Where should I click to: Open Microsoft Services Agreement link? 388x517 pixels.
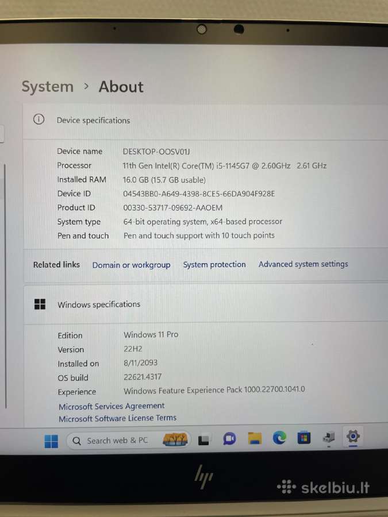[112, 406]
